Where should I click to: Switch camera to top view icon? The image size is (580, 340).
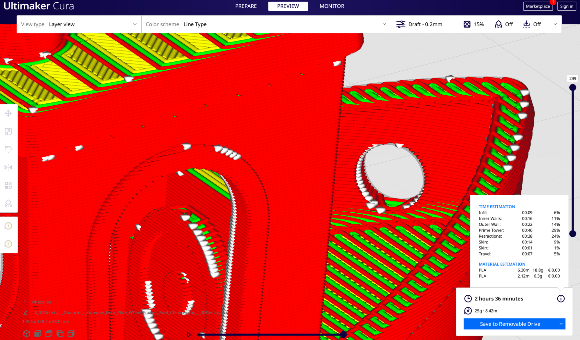click(x=49, y=334)
